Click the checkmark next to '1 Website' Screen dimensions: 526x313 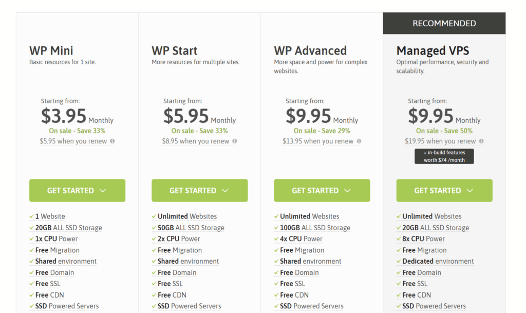point(32,216)
